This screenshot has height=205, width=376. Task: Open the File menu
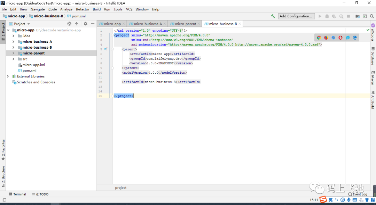4,9
